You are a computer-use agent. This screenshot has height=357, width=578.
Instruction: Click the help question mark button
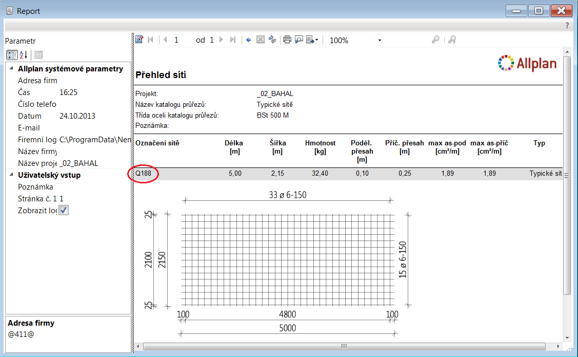[x=567, y=25]
